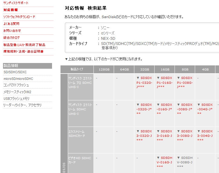Expand SDSDX3-032G-J*** product entry
Viewport: 219px width, 173px height.
point(144,136)
